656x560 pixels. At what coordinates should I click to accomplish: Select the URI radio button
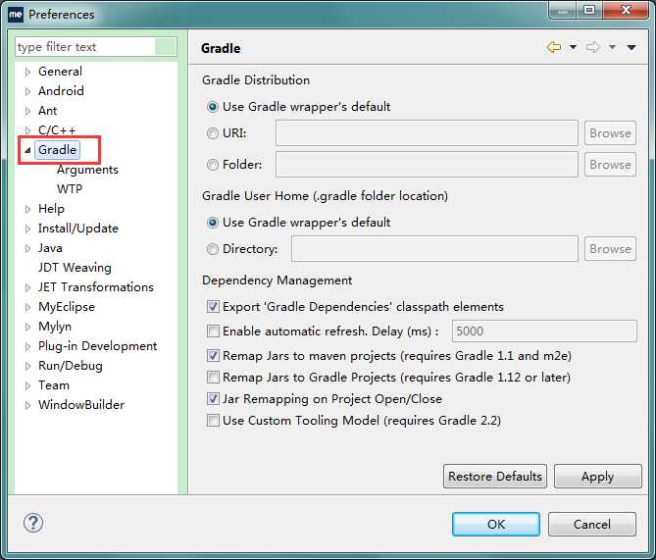[213, 133]
